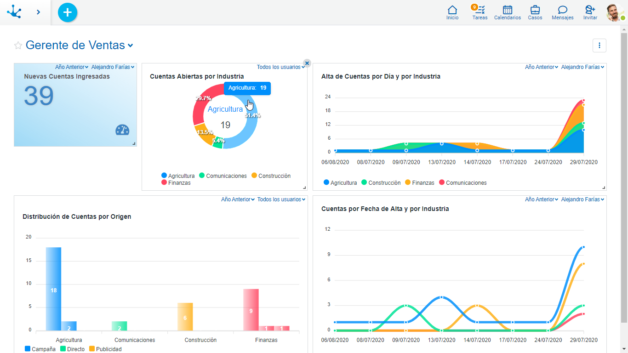Click the gauge icon in Nuevas Cuentas widget
The width and height of the screenshot is (628, 353).
[x=122, y=130]
